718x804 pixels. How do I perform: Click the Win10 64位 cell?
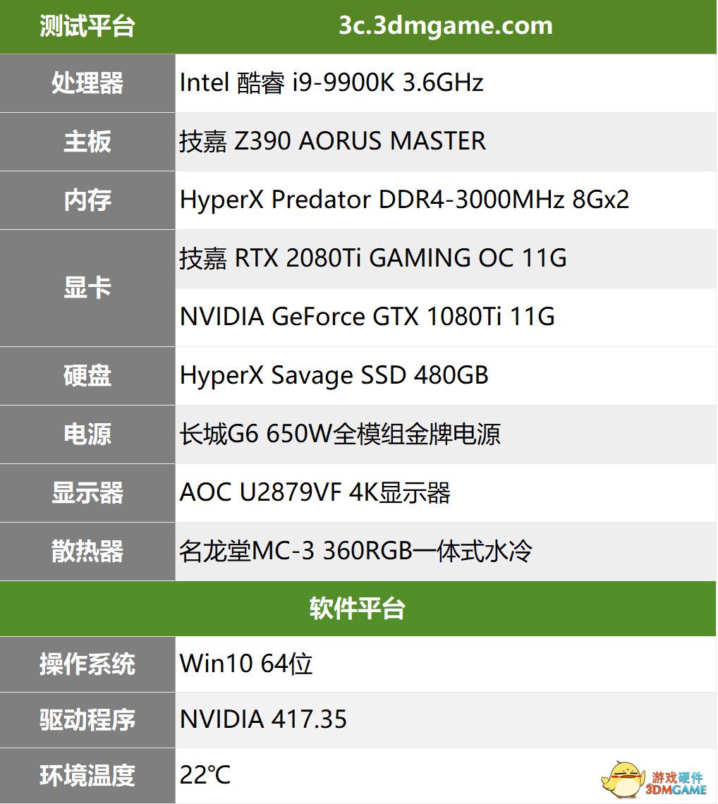coord(446,664)
